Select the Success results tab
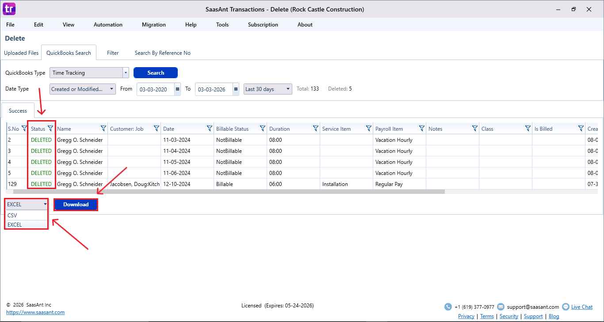Screen dimensions: 604x322 tap(18, 111)
